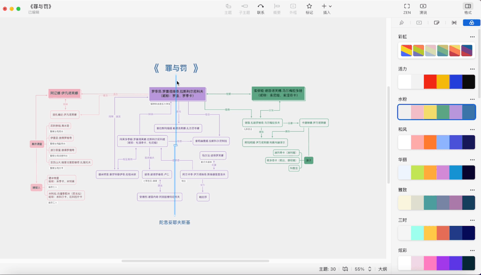Open more options for 水粉 theme
The image size is (481, 275).
[x=472, y=99]
